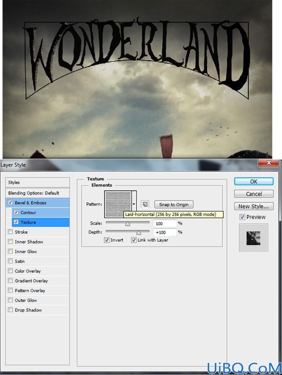This screenshot has width=282, height=375.
Task: Click the OK button
Action: pos(253,182)
